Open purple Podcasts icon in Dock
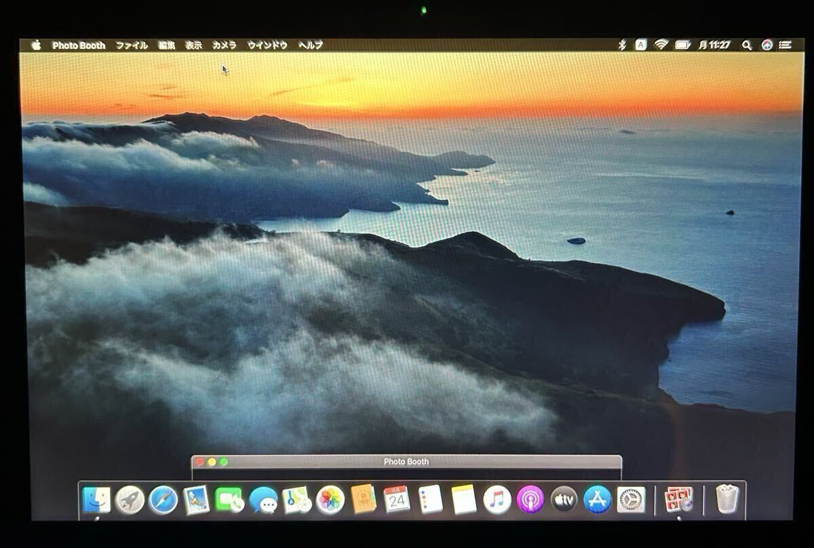The height and width of the screenshot is (548, 814). coord(530,500)
